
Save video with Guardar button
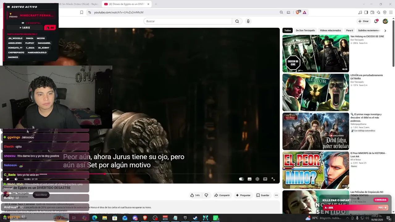click(263, 195)
